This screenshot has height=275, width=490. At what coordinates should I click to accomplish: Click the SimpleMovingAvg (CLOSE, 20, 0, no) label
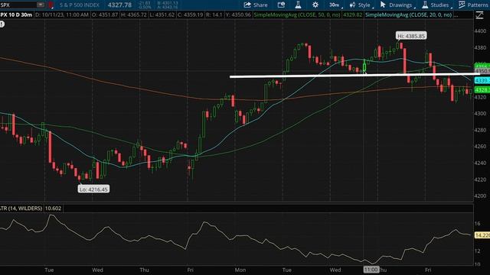point(408,15)
